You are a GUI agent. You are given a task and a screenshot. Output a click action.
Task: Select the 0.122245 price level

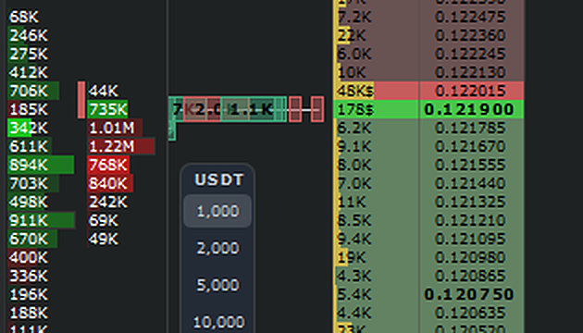[470, 54]
